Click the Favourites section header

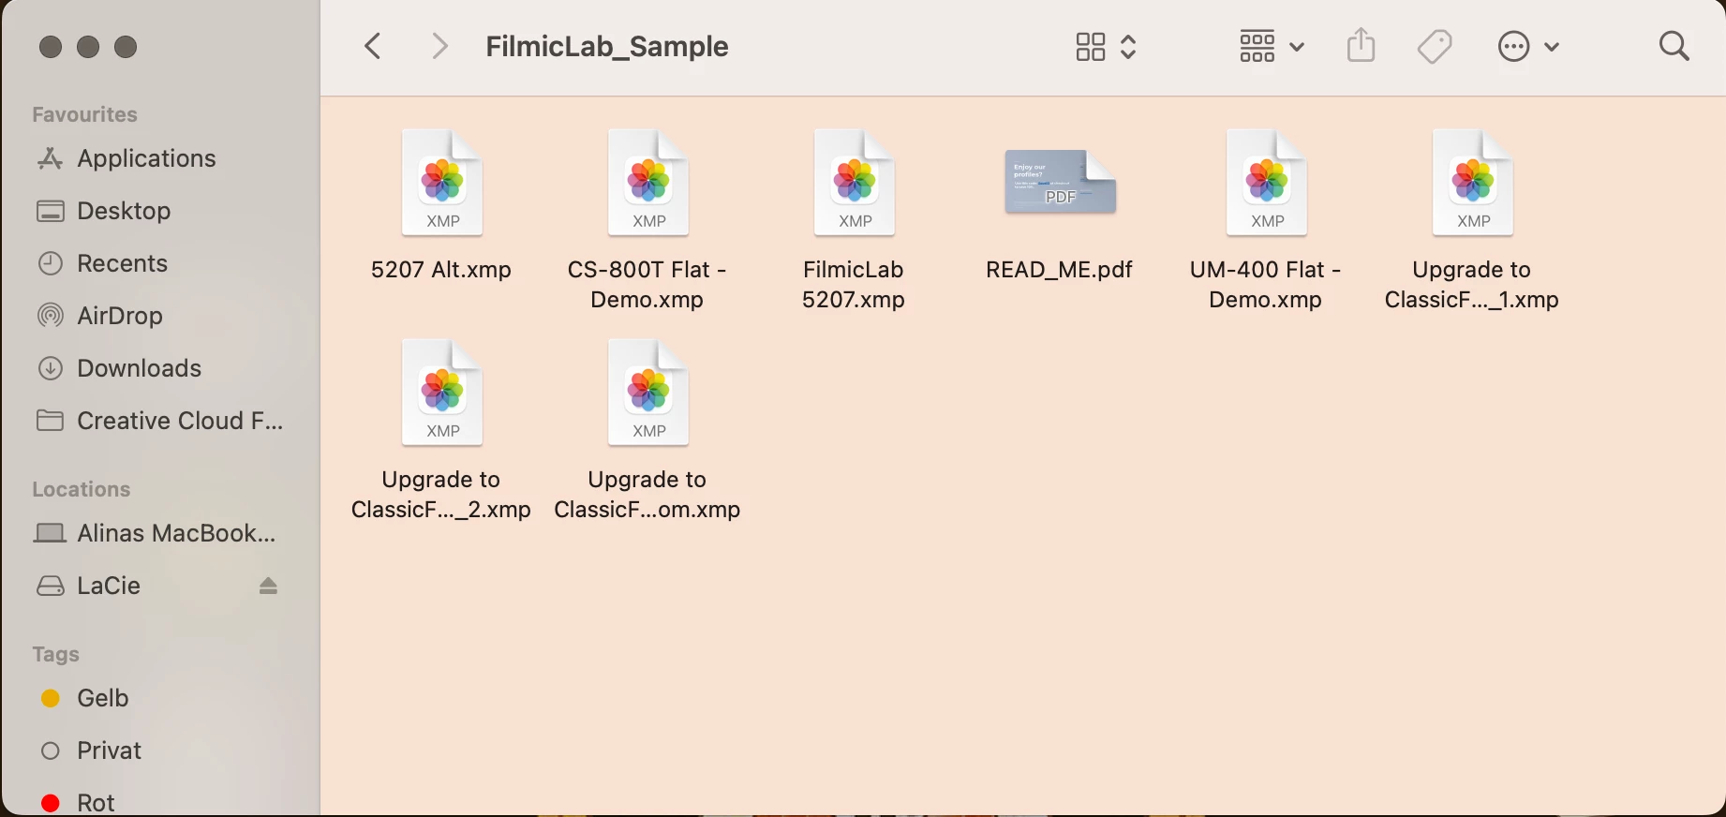point(84,114)
